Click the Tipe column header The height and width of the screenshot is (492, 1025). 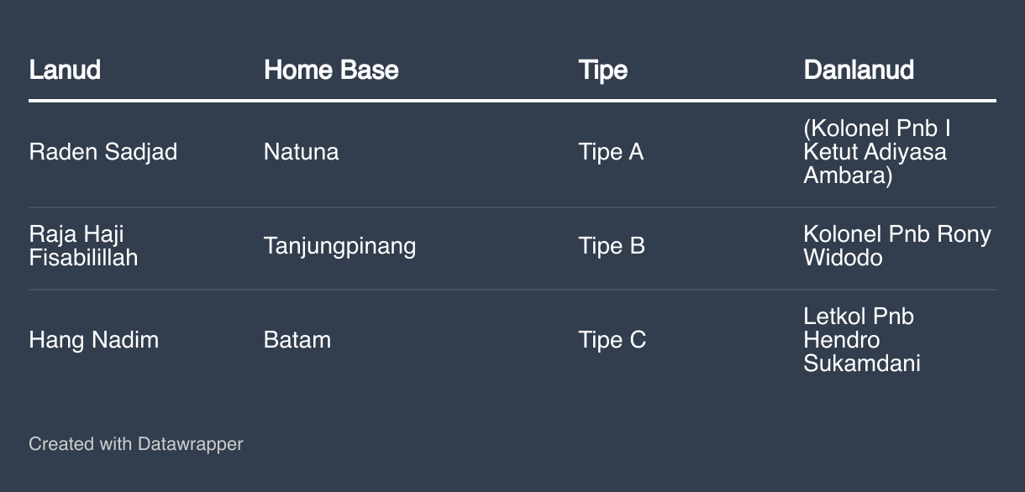pos(602,70)
